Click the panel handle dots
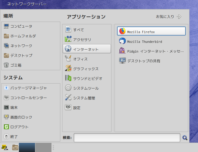 pyautogui.click(x=53, y=147)
